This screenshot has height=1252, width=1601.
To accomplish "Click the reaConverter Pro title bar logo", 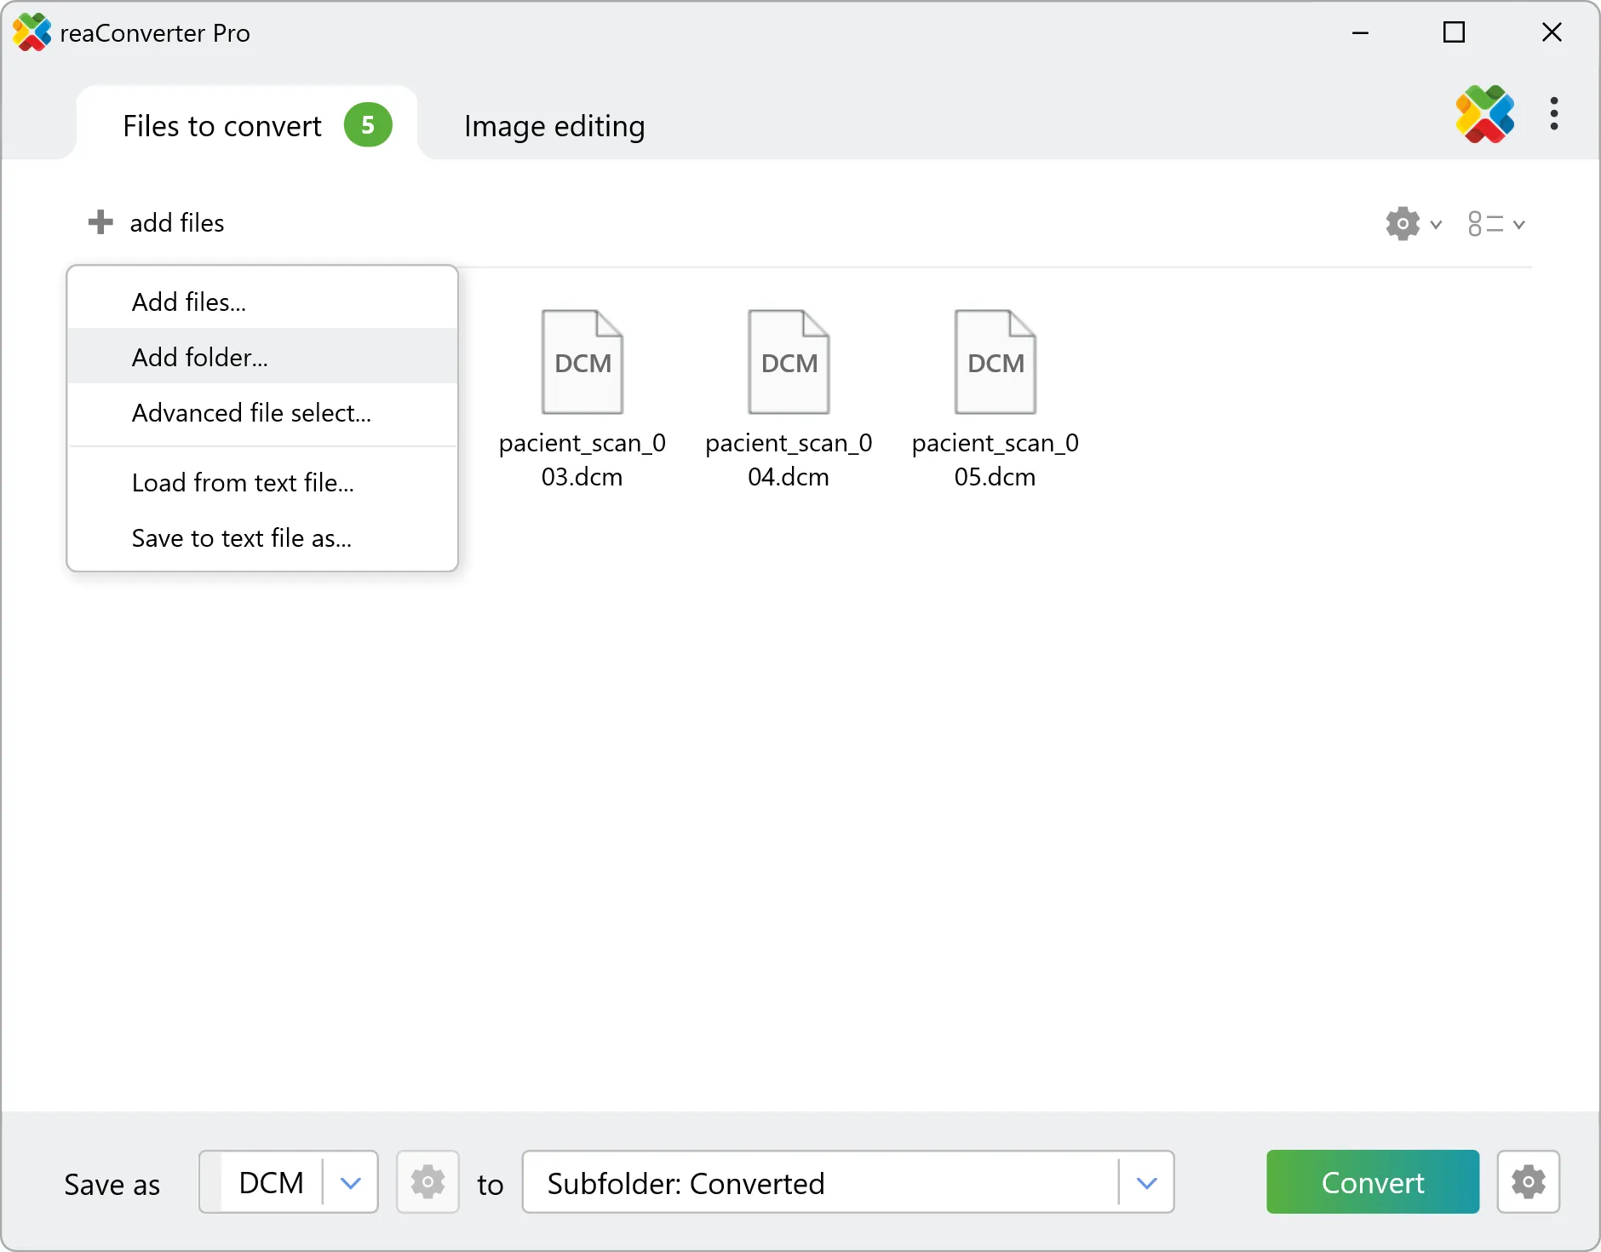I will 32,32.
